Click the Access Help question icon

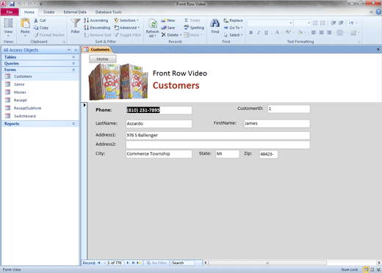coord(378,12)
